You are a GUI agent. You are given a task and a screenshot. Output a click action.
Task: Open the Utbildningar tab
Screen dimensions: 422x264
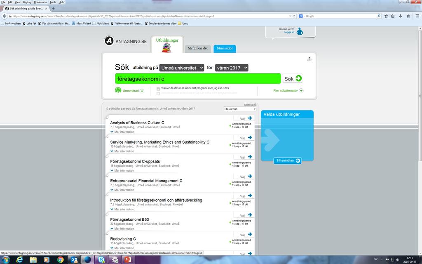167,45
